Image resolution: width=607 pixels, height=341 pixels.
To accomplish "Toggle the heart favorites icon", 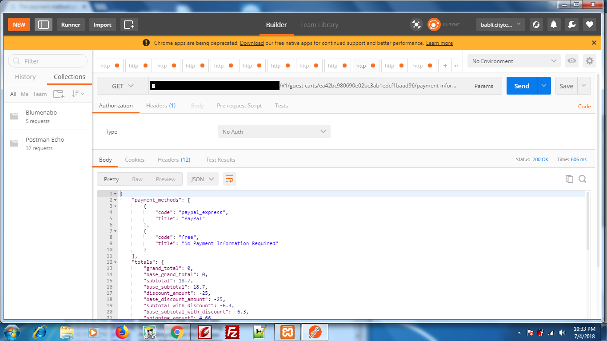I will click(589, 24).
